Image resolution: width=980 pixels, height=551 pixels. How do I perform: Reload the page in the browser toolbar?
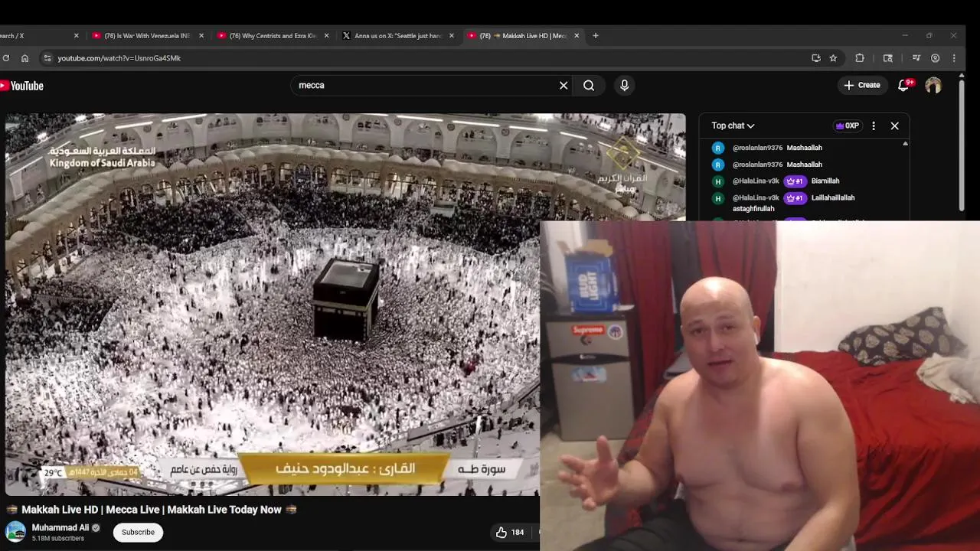[x=5, y=58]
